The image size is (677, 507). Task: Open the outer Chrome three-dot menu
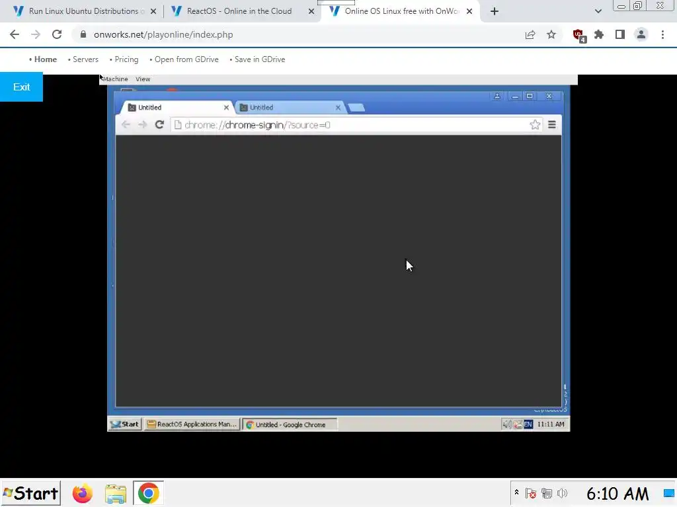click(662, 34)
